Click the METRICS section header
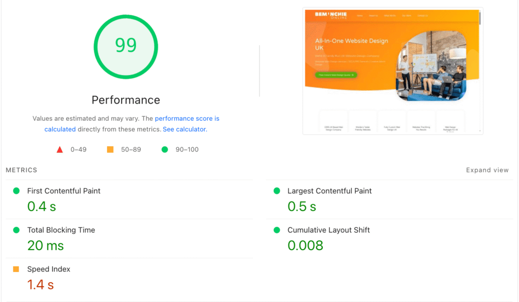This screenshot has width=519, height=302. [21, 170]
